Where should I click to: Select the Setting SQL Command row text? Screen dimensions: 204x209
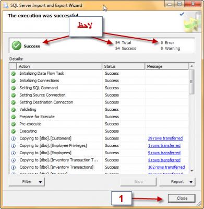click(39, 88)
